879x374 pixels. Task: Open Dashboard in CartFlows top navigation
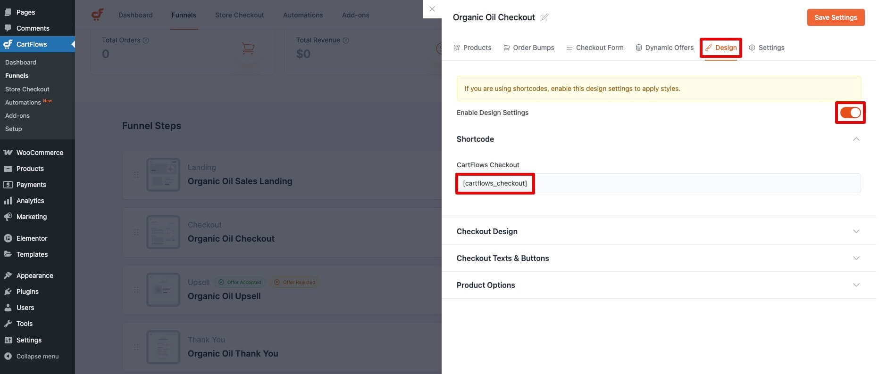pyautogui.click(x=135, y=15)
